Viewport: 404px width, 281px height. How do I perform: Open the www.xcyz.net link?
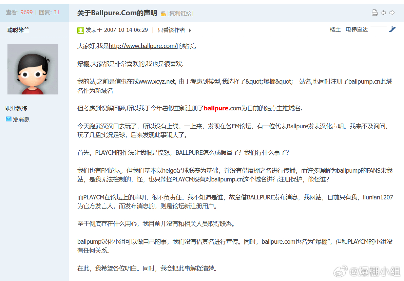tap(157, 82)
